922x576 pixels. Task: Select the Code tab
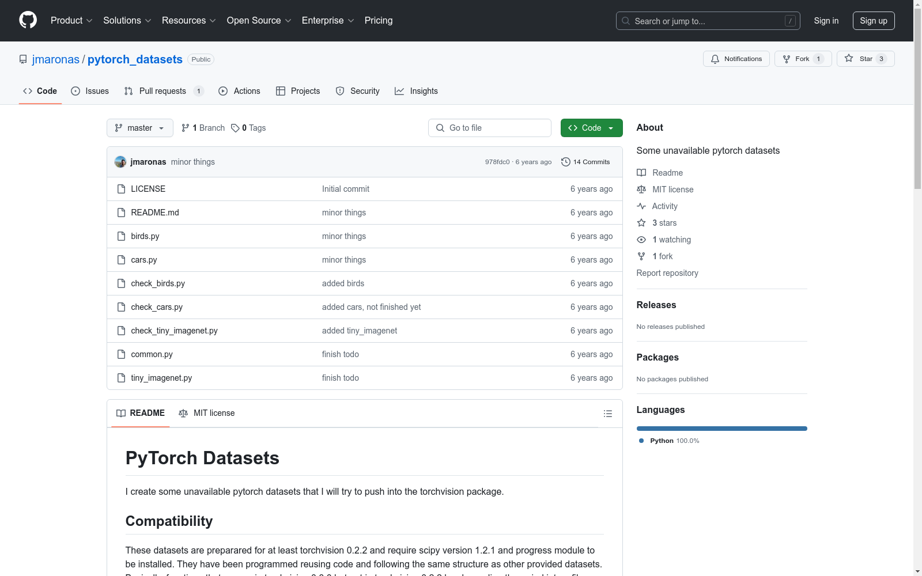coord(40,91)
